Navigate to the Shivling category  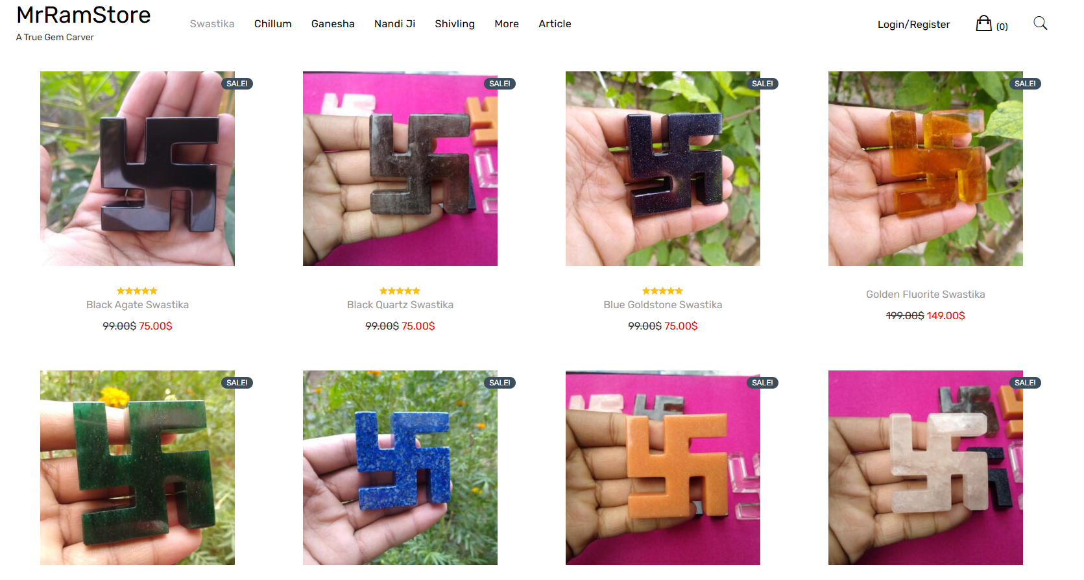tap(455, 24)
